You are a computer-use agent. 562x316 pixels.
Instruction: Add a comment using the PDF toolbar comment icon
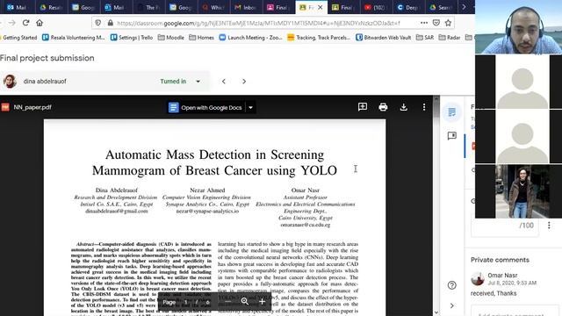point(363,107)
